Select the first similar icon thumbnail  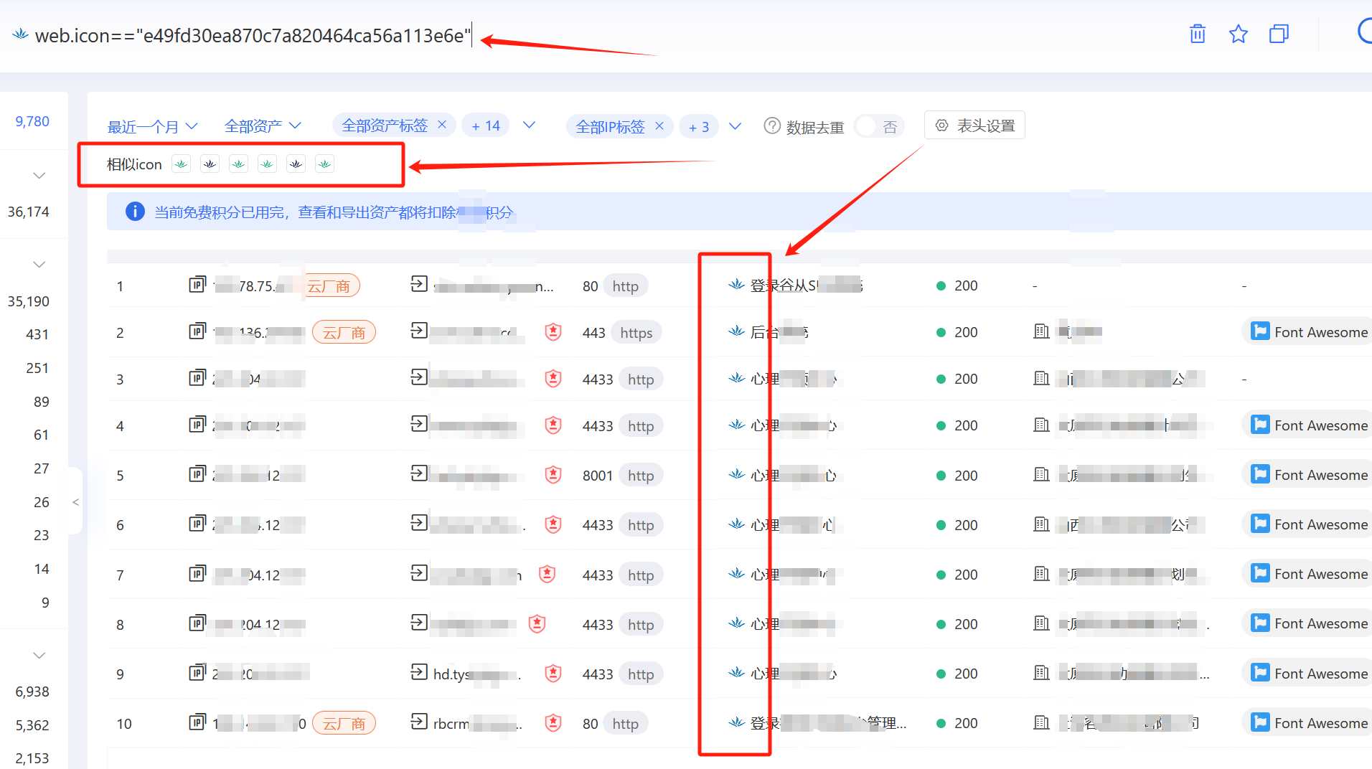point(181,164)
